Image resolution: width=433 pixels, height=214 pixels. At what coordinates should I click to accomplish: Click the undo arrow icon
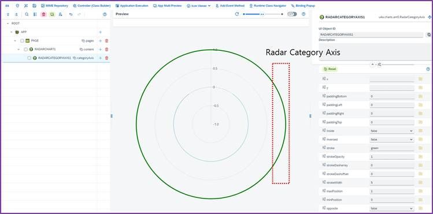[71, 14]
